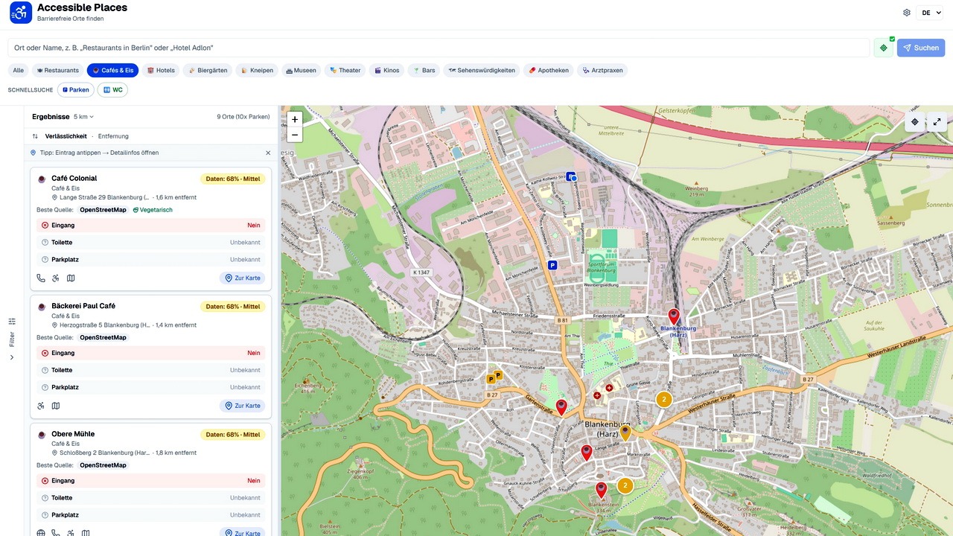Select the Alle category filter
The image size is (953, 536).
[19, 71]
